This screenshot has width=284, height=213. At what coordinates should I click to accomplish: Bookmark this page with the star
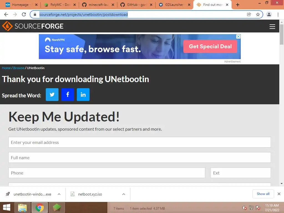coord(258,14)
